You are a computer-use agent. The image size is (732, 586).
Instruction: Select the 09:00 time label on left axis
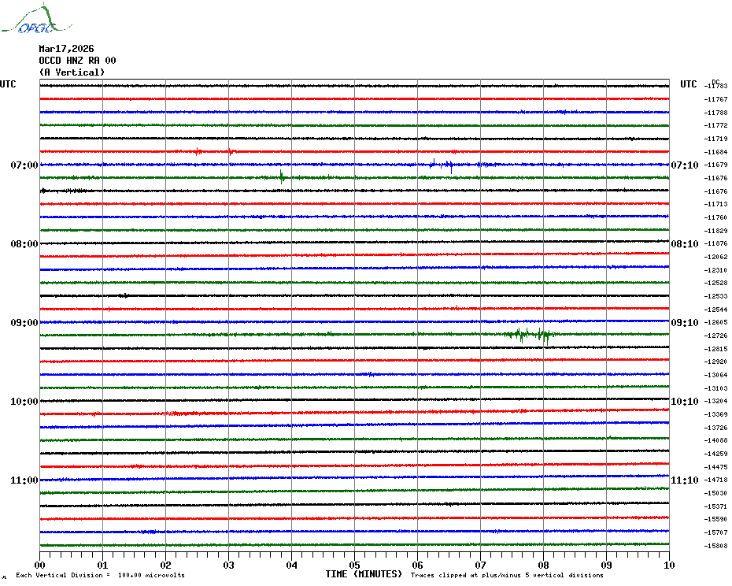click(x=24, y=323)
